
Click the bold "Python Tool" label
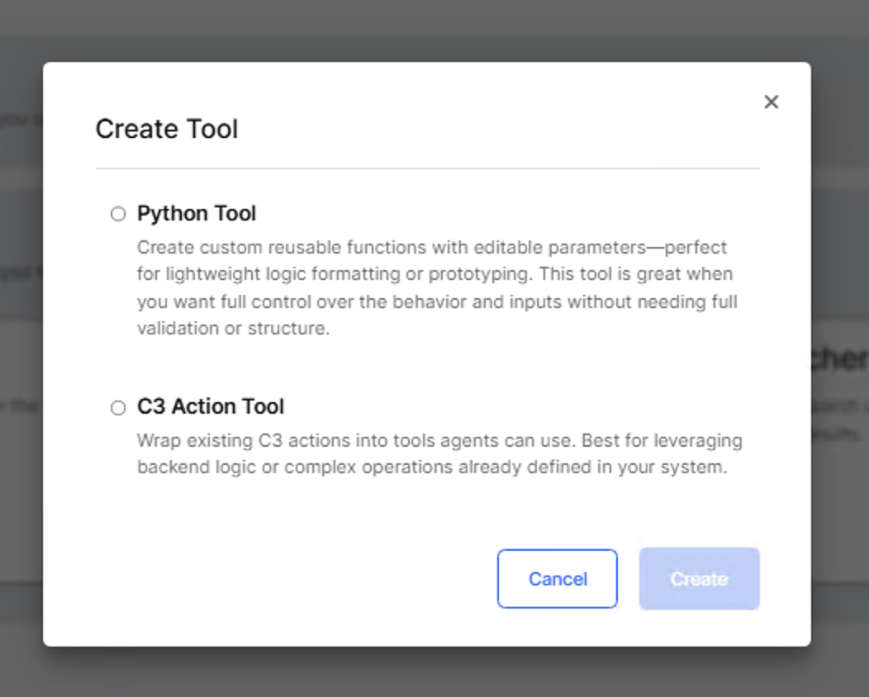point(197,214)
